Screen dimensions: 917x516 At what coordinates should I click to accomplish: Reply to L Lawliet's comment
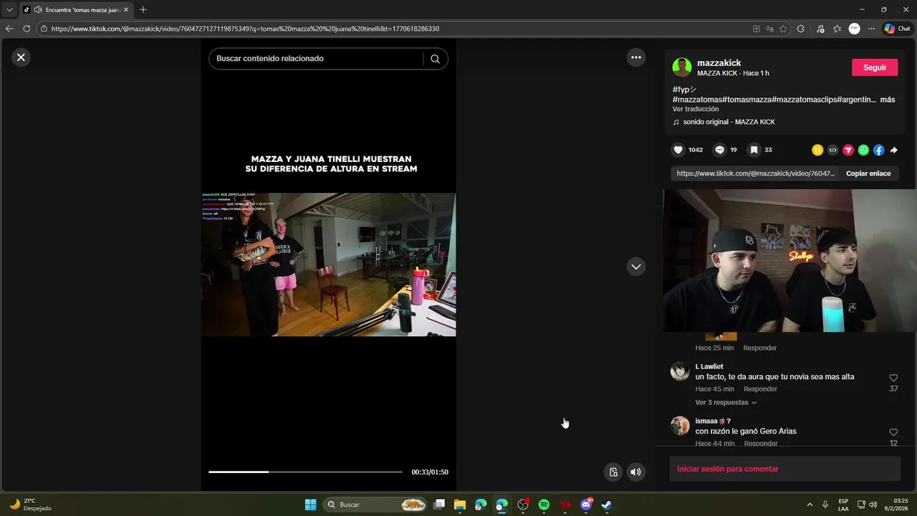click(x=760, y=389)
